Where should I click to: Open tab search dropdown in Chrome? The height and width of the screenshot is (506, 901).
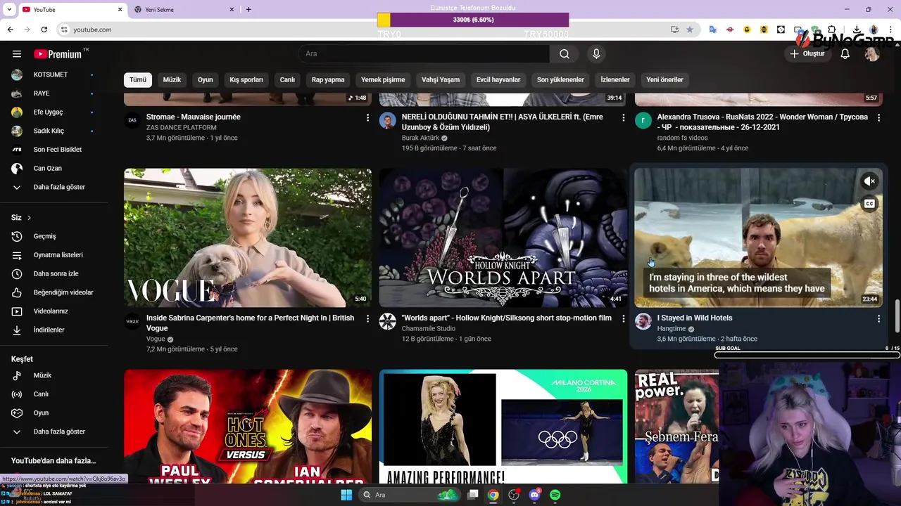8,9
